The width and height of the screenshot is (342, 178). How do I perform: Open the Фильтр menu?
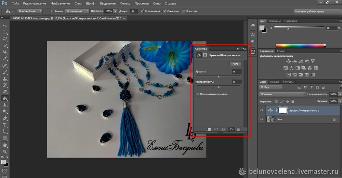coord(125,3)
